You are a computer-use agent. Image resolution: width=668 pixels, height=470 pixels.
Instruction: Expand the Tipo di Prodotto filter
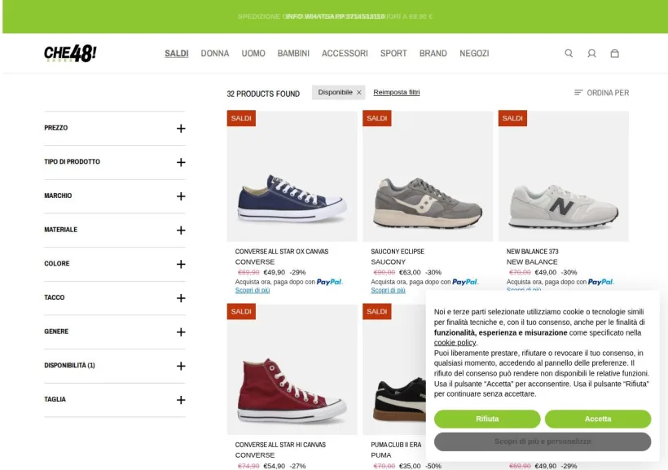point(115,162)
